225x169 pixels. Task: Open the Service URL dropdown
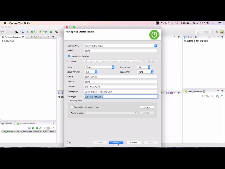tap(156, 46)
